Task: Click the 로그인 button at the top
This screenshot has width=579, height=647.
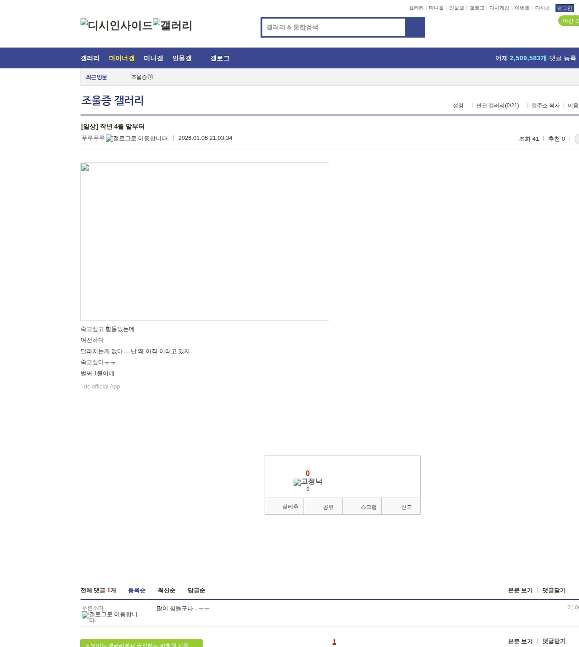Action: (x=565, y=8)
